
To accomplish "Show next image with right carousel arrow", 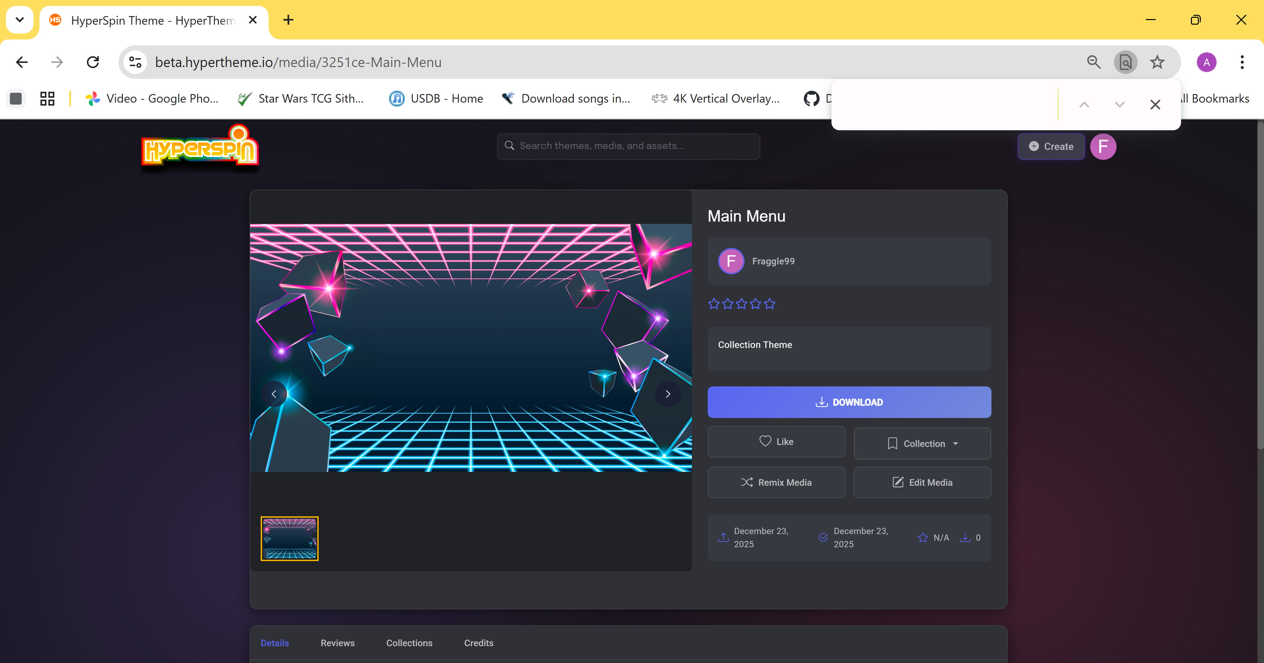I will [667, 394].
